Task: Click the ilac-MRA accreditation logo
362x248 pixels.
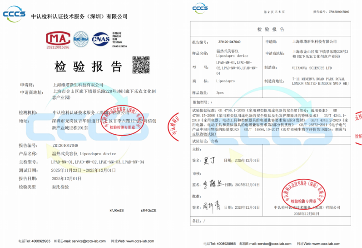Action: tap(80, 39)
